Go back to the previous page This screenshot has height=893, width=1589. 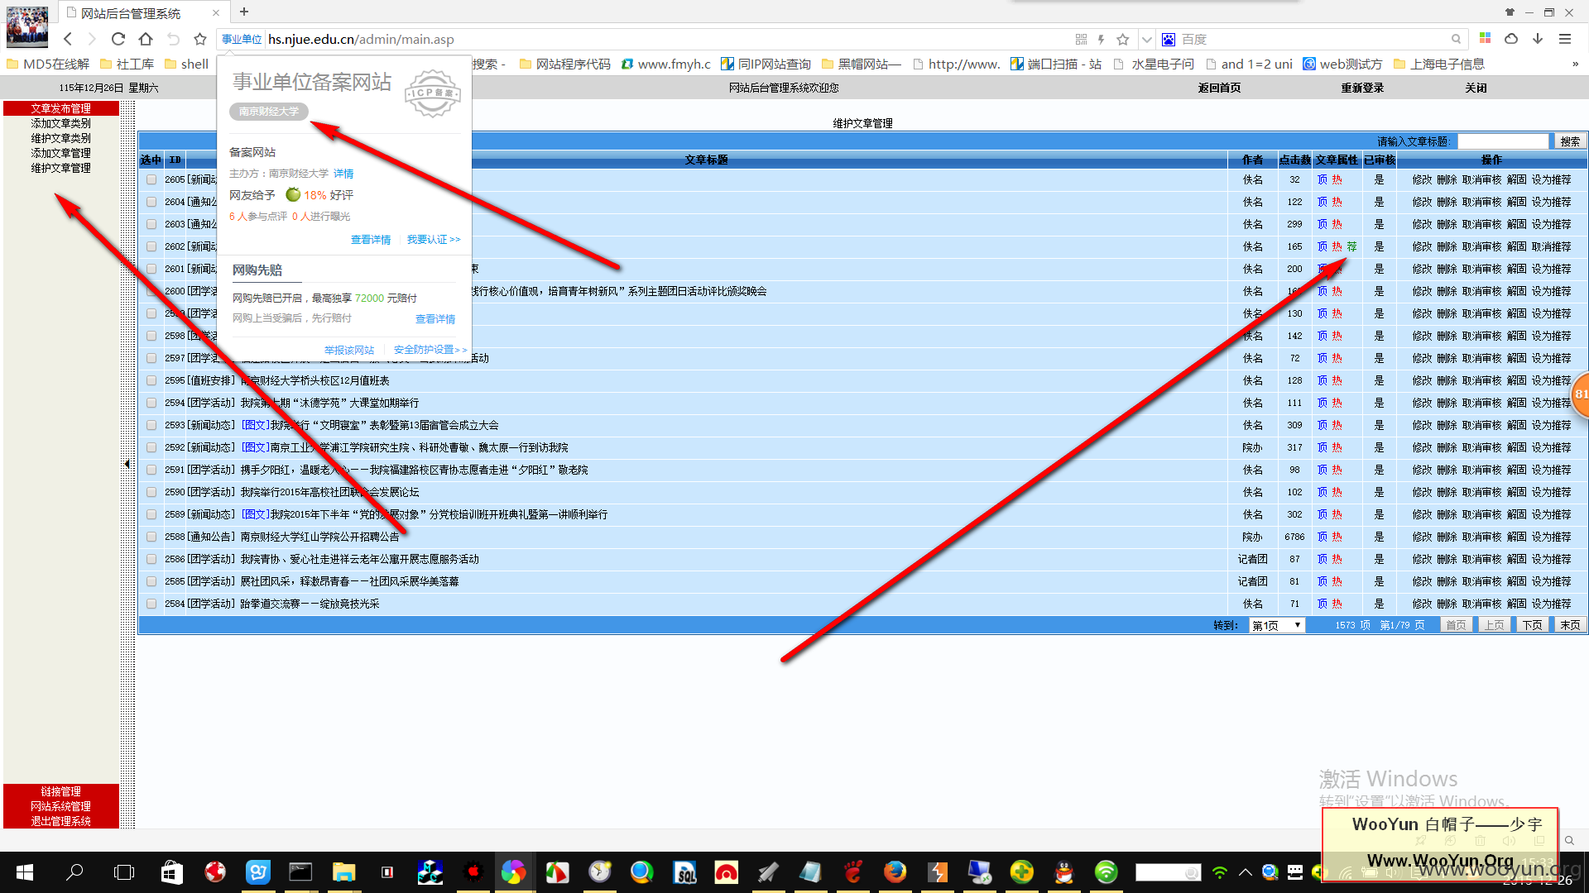68,39
